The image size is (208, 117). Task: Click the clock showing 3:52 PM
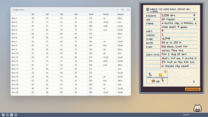tap(186, 115)
